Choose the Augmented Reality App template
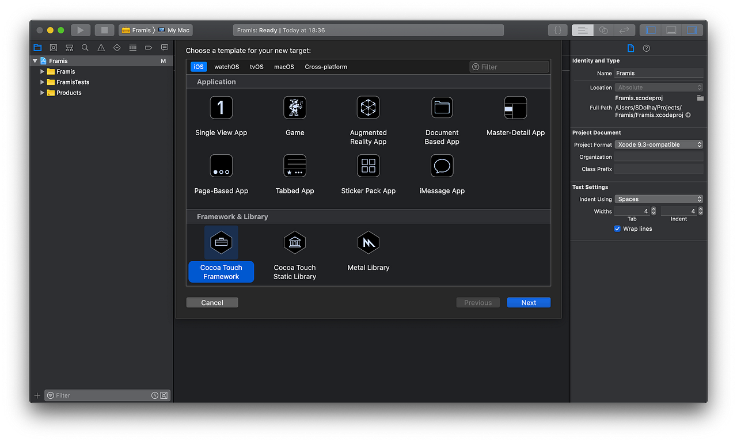This screenshot has height=442, width=737. click(x=368, y=108)
